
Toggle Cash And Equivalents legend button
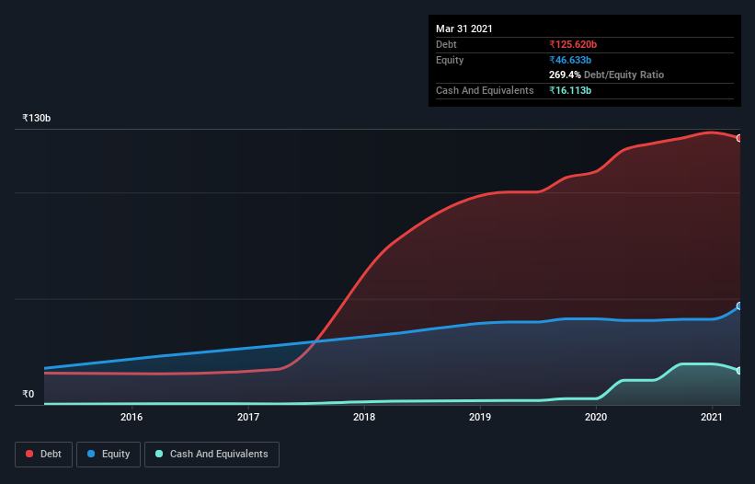(x=212, y=455)
